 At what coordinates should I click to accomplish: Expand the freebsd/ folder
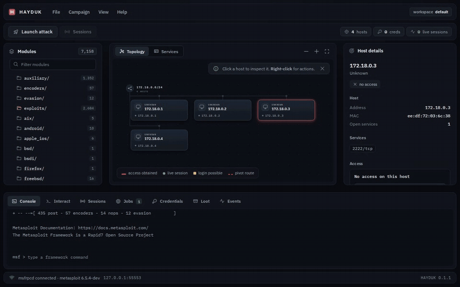point(56,178)
